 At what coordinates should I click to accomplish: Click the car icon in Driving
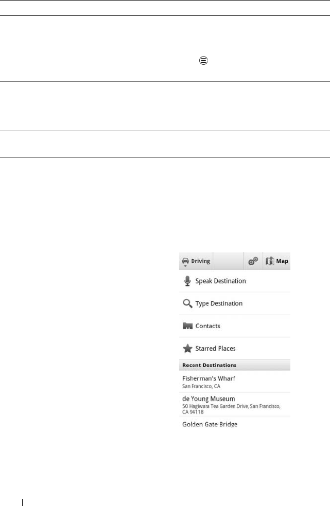pos(185,262)
